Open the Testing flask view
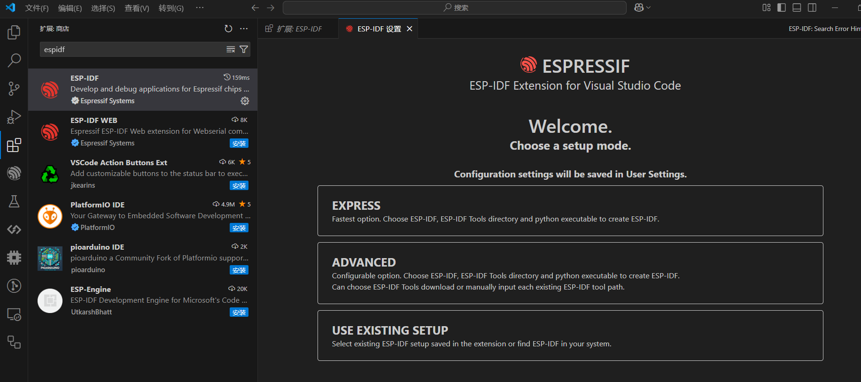The image size is (861, 382). coord(14,201)
